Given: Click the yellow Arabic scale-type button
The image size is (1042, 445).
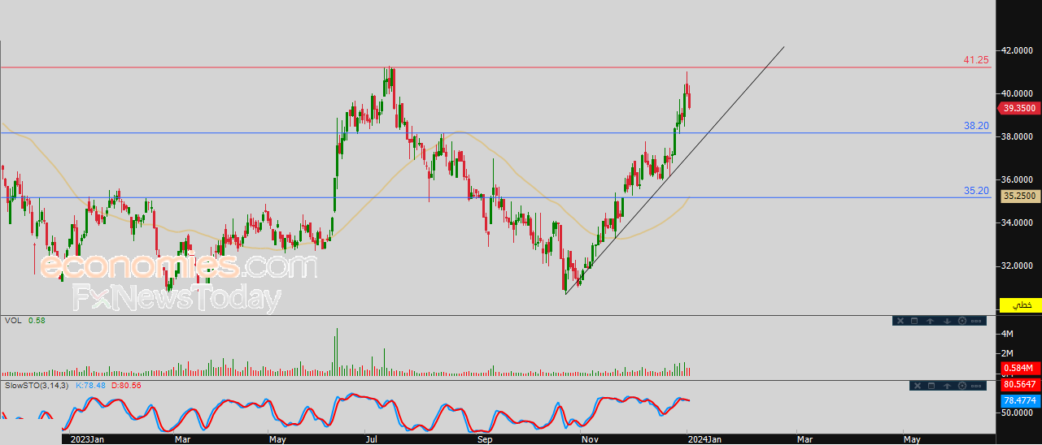Looking at the screenshot, I should [1020, 305].
